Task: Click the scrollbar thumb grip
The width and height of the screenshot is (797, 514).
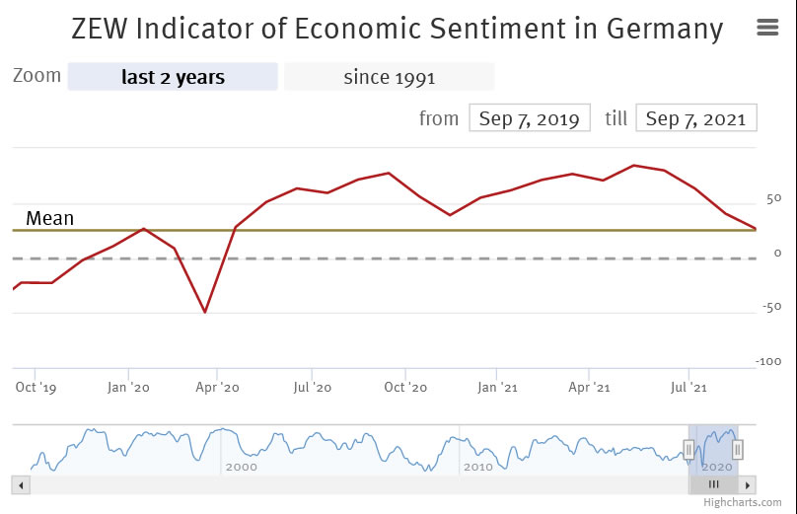Action: coord(713,484)
